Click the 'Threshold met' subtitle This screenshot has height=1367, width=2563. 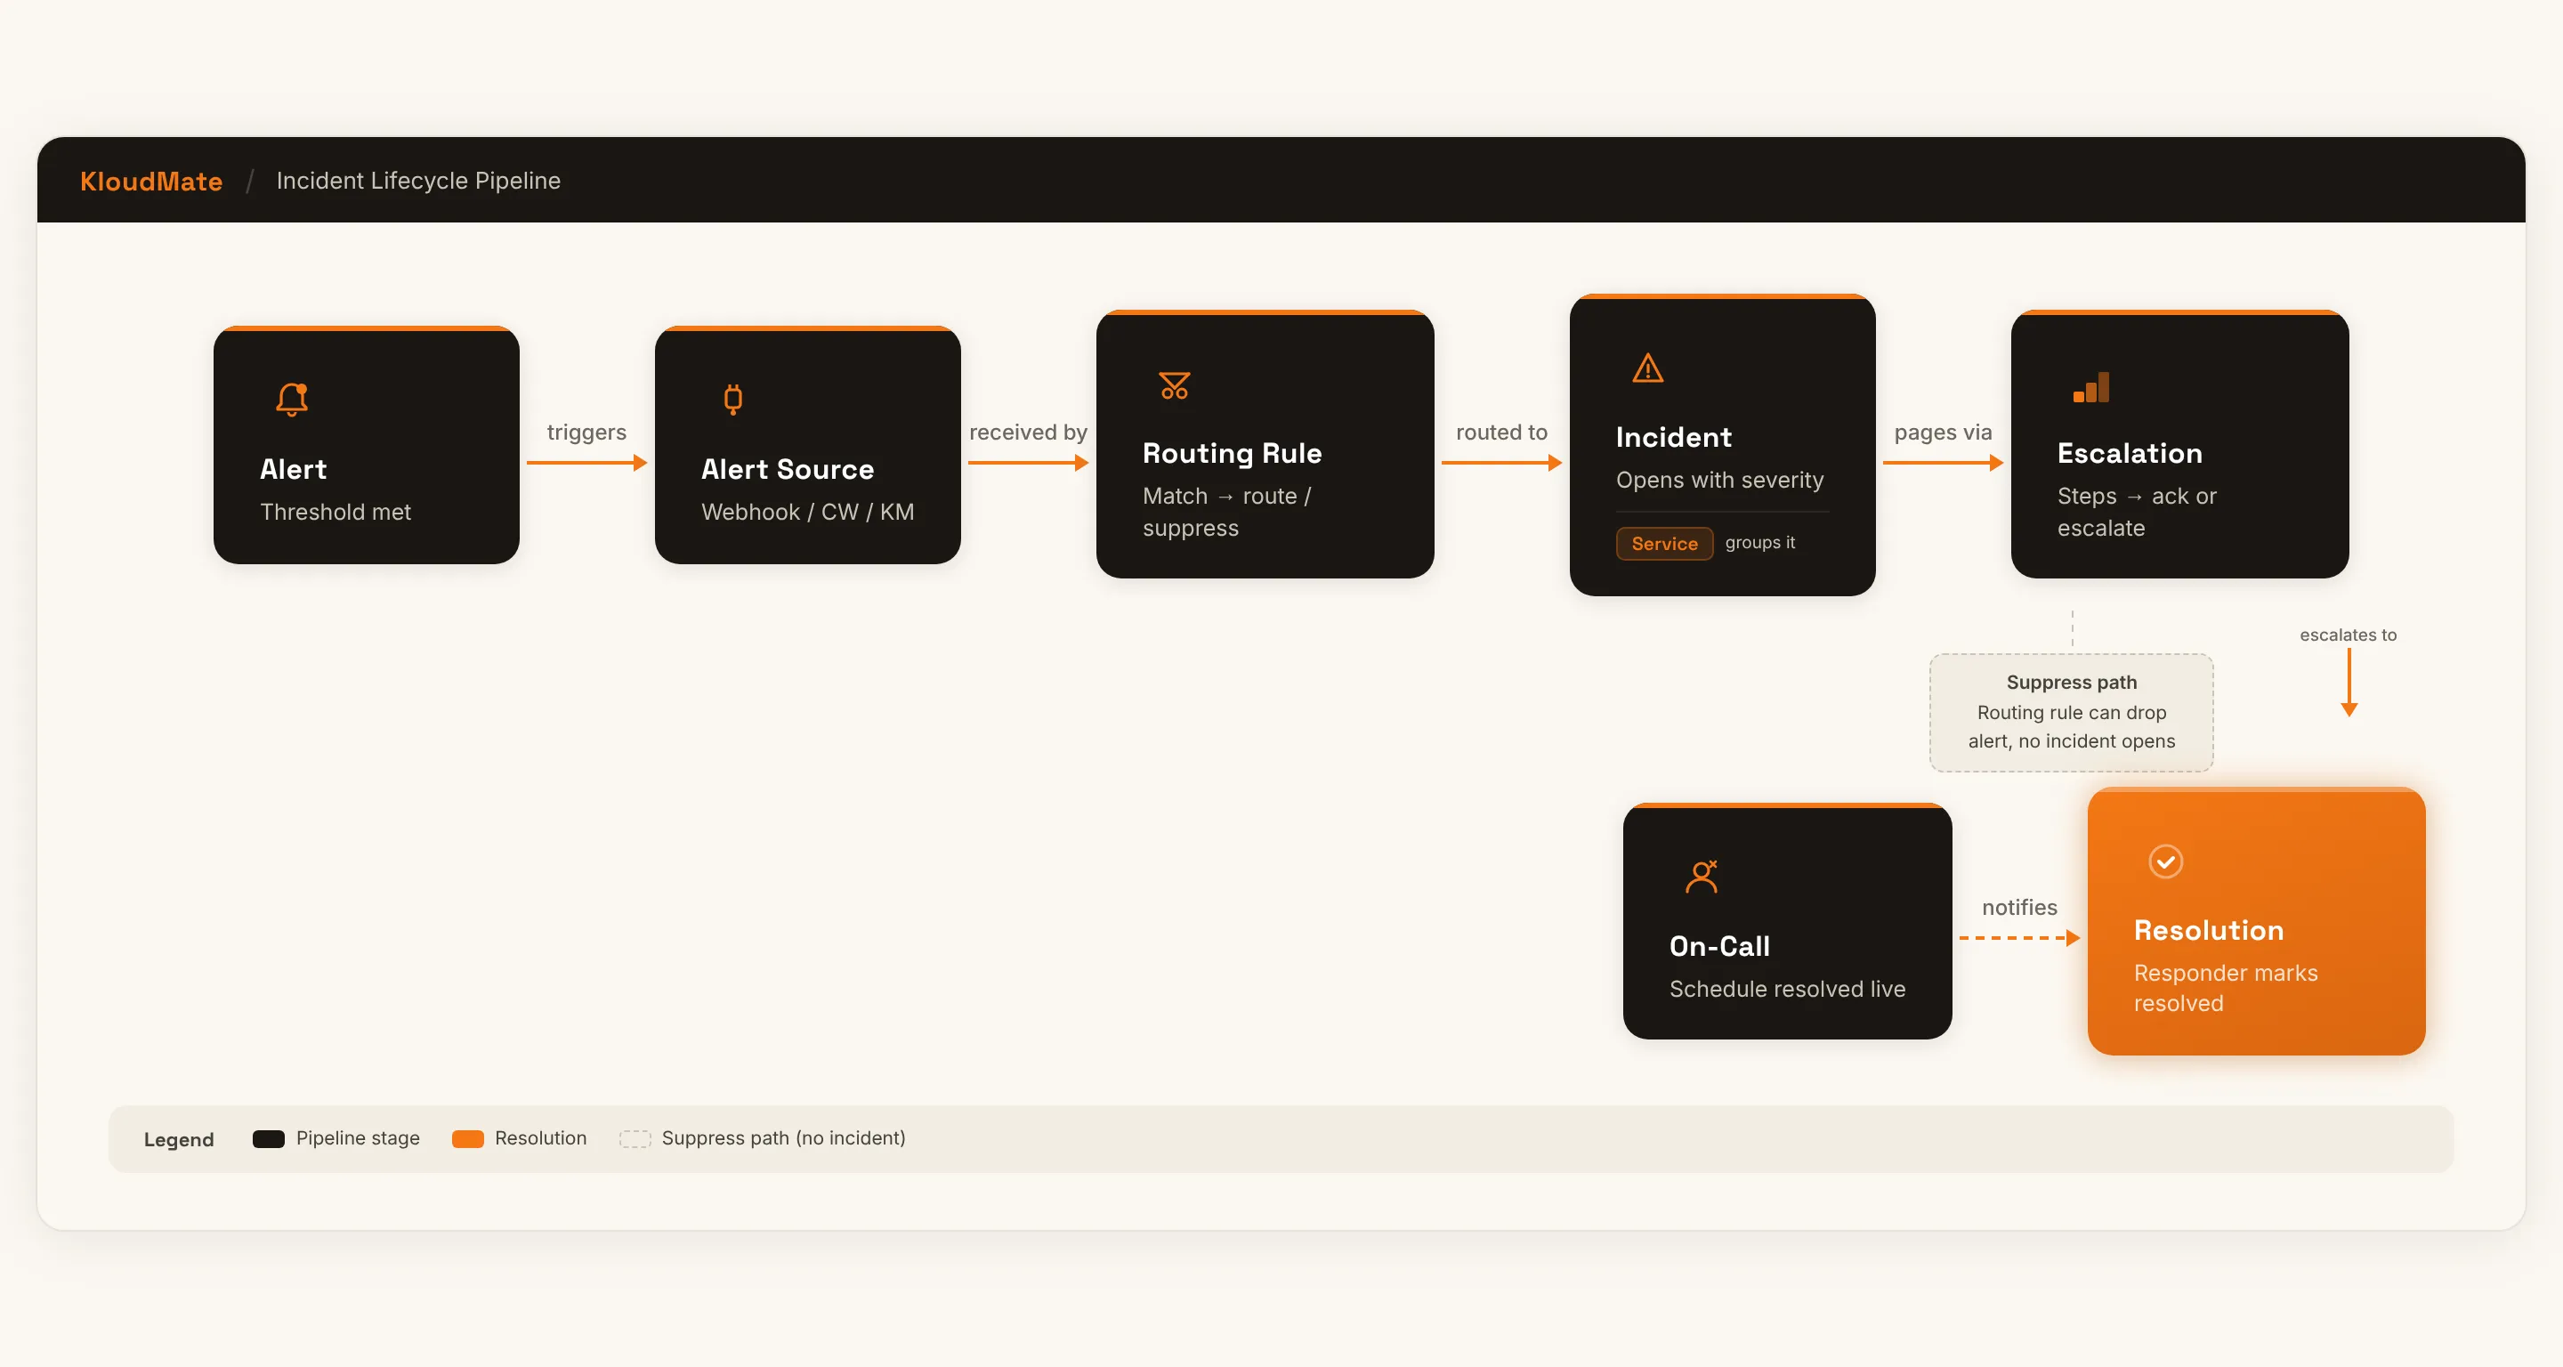pyautogui.click(x=336, y=513)
